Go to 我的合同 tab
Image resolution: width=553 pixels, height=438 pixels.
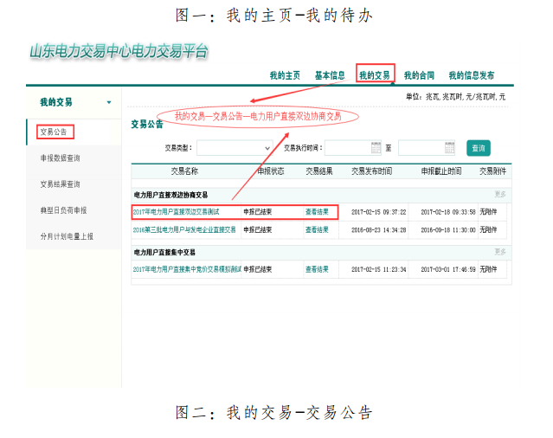coord(419,75)
